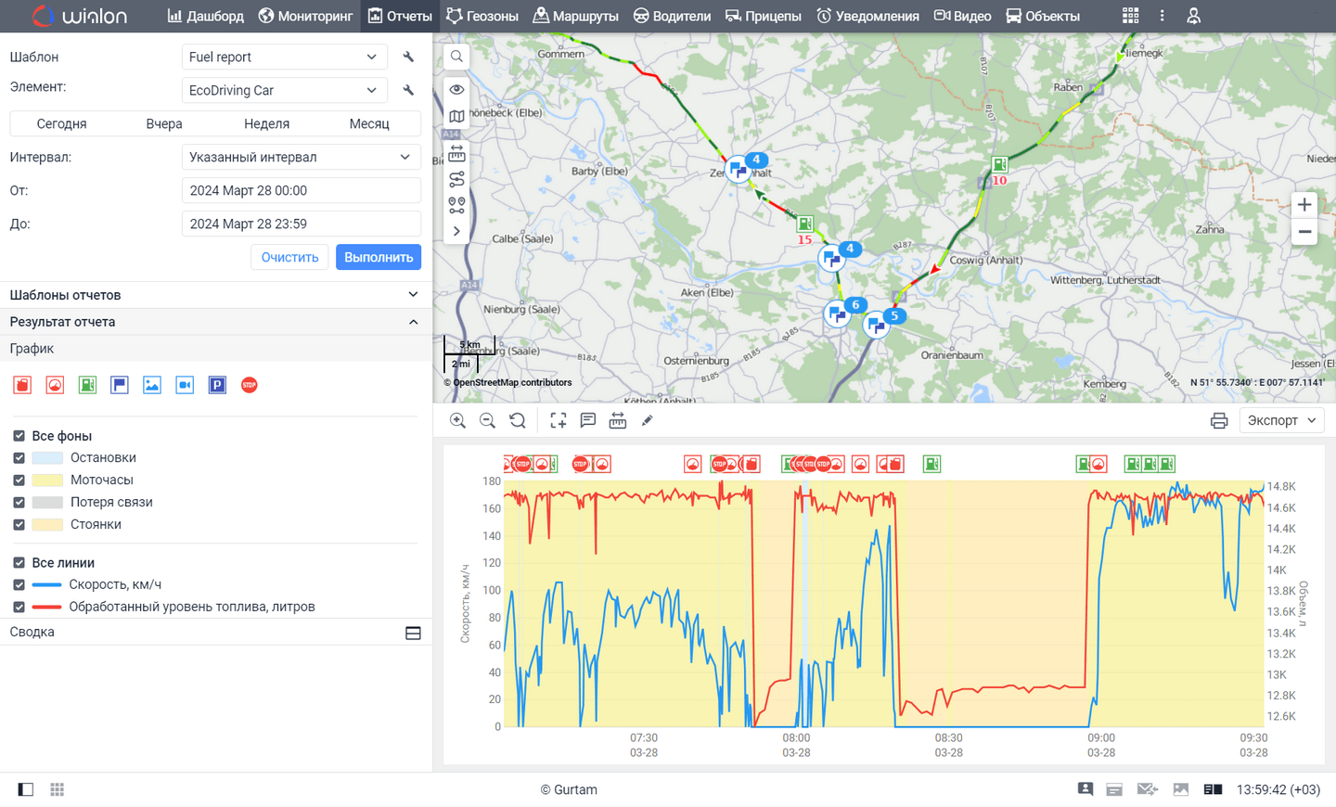Click the red fuel level line swatch
The height and width of the screenshot is (807, 1336).
46,607
